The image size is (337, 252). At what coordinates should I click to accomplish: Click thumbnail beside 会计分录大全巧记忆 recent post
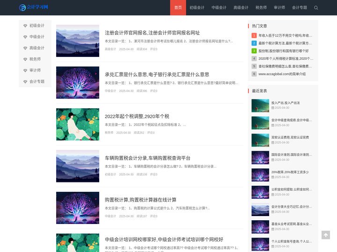click(x=260, y=210)
